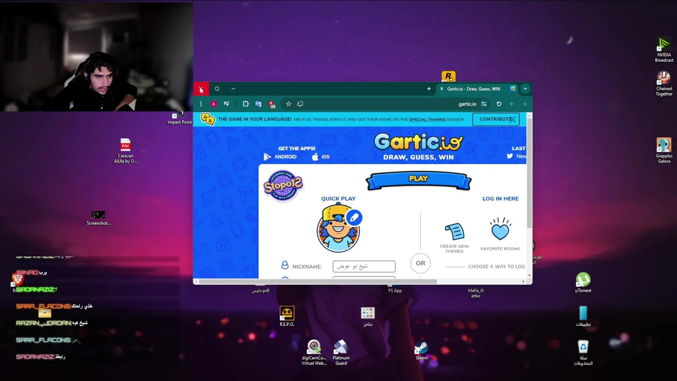This screenshot has height=381, width=677.
Task: Click the vertical scrollbar of the browser
Action: click(529, 172)
